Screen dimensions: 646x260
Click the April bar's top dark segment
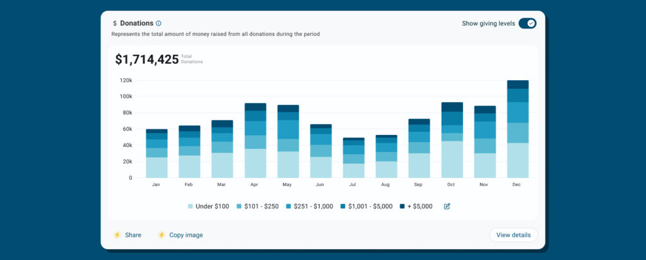pyautogui.click(x=255, y=107)
